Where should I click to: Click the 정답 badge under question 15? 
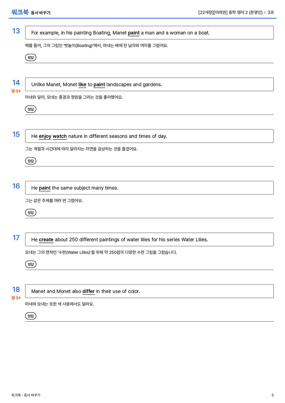[x=30, y=161]
